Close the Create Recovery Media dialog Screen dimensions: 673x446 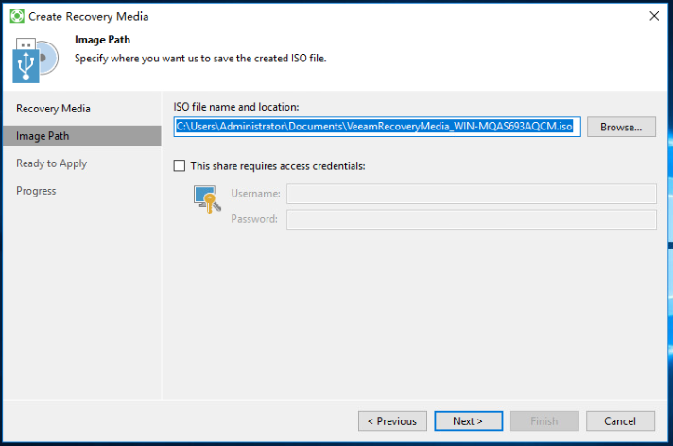pyautogui.click(x=654, y=16)
